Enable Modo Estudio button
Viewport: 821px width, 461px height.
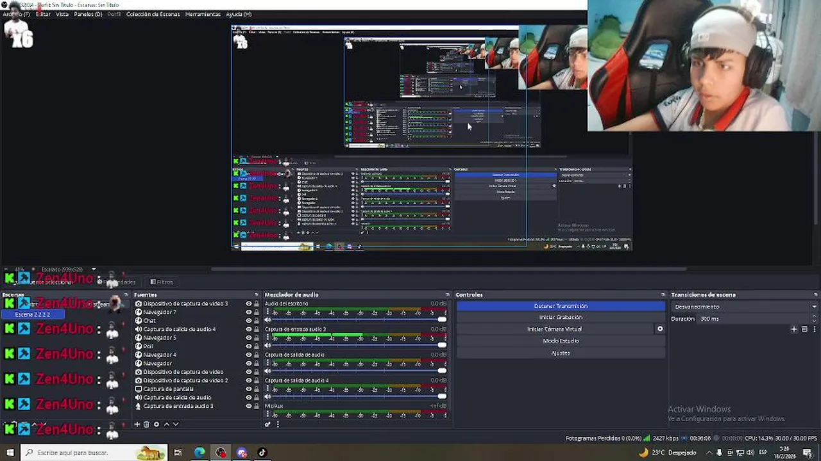(x=561, y=341)
